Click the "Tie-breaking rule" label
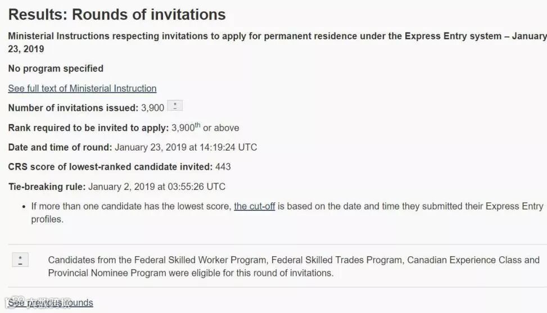This screenshot has height=313, width=547. point(47,187)
